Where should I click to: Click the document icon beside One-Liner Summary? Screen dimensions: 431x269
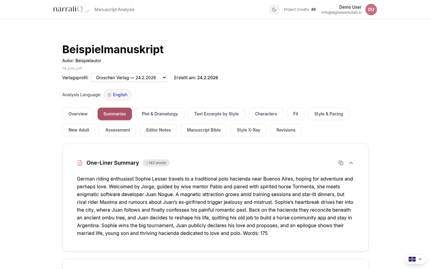point(80,163)
